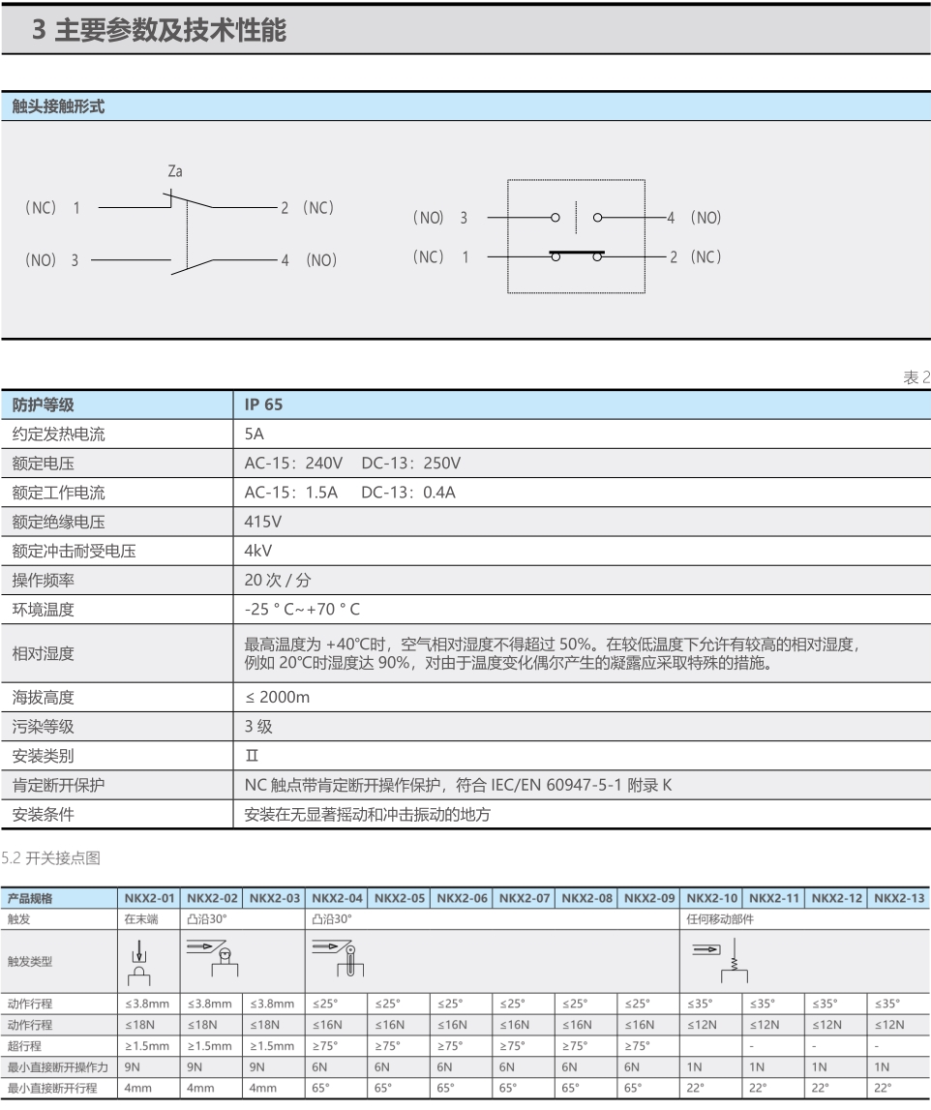Click the plunger trigger diagram under NKX2-01
This screenshot has width=931, height=1110.
point(139,962)
